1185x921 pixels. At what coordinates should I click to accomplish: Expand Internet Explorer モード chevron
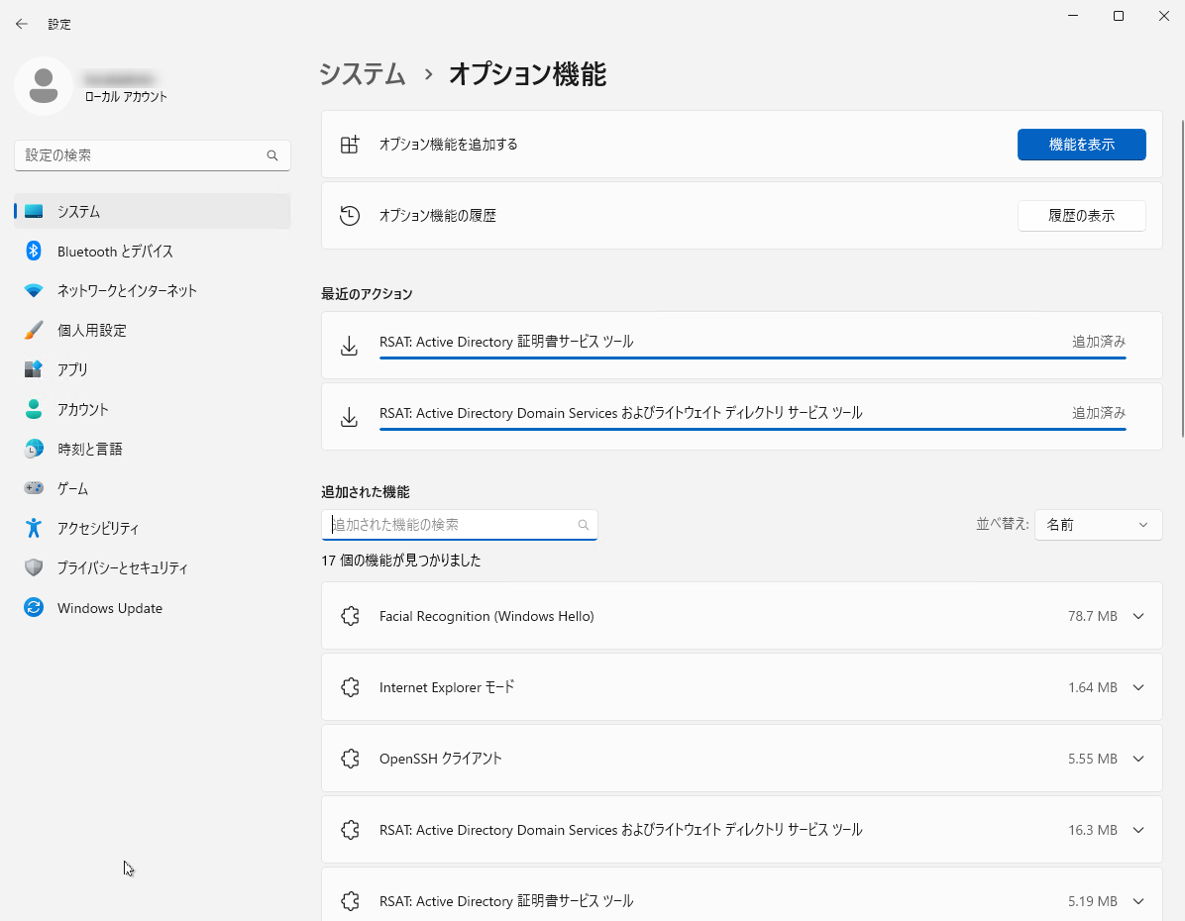tap(1138, 687)
